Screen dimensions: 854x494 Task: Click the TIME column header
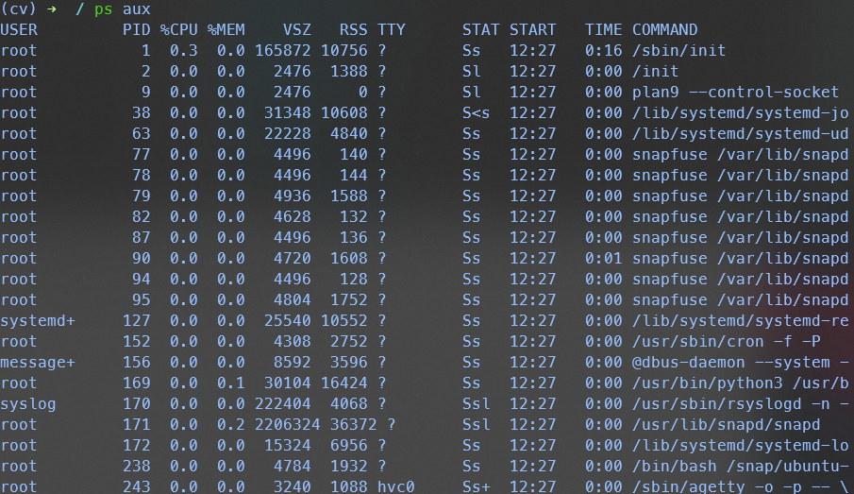(604, 29)
